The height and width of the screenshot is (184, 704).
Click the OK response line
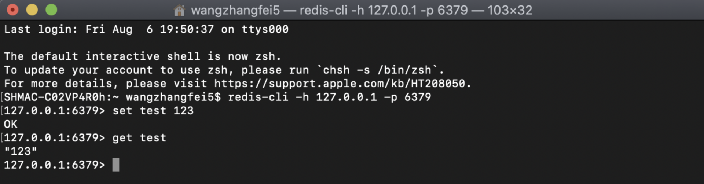pos(11,124)
